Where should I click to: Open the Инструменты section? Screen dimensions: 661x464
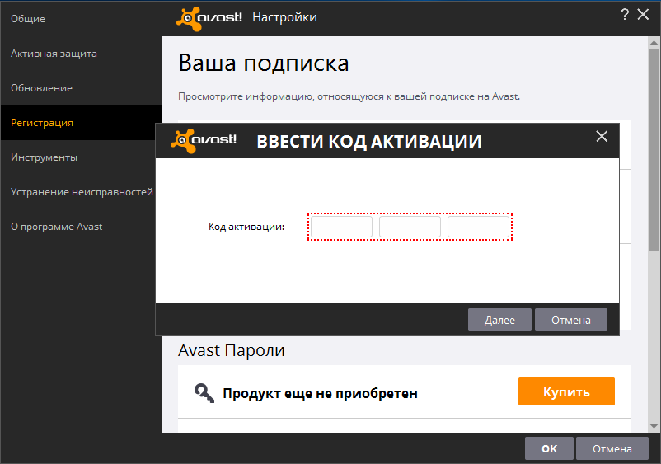coord(44,157)
